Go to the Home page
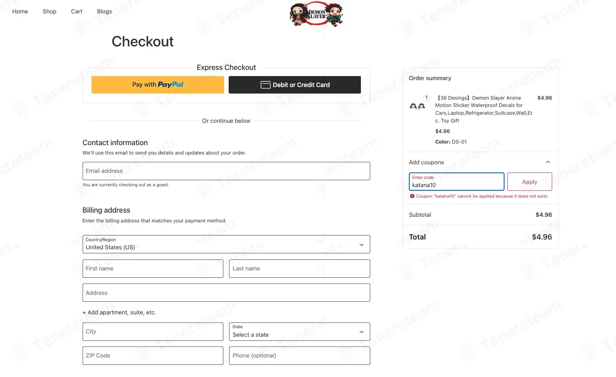This screenshot has height=377, width=616. [20, 11]
